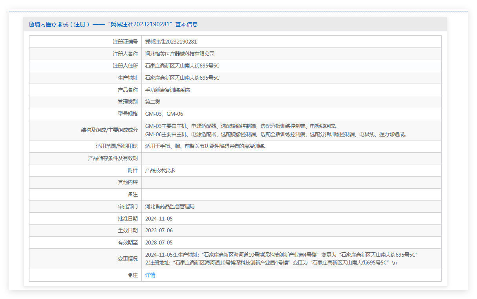Image resolution: width=477 pixels, height=299 pixels.
Task: Click the label 管理类别
Action: pos(128,102)
